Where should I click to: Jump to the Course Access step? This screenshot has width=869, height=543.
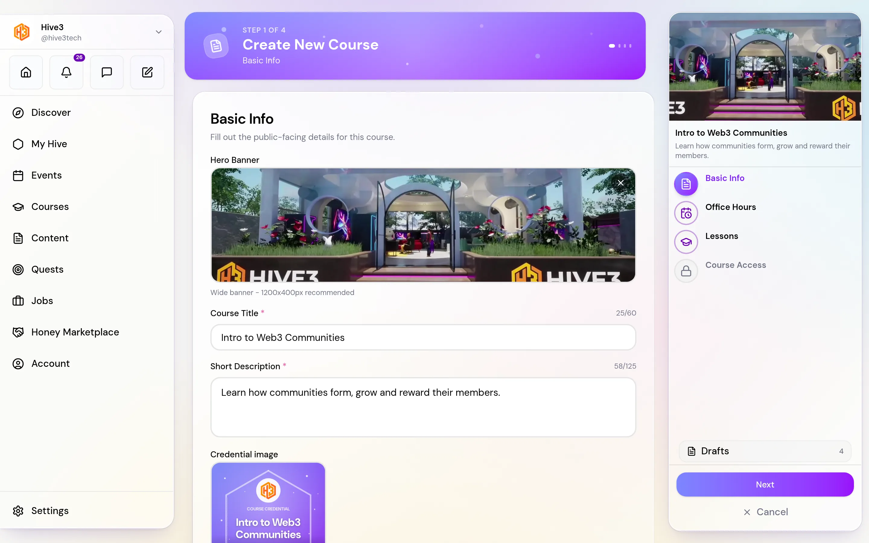[x=735, y=265]
